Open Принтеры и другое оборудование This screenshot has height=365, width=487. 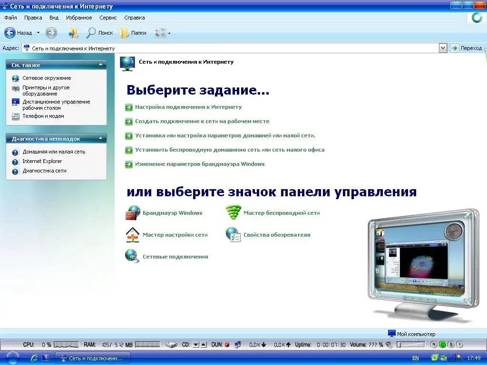[x=46, y=91]
